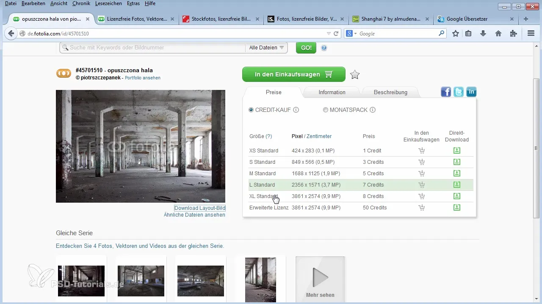
Task: Select CREDIT-KAUF radio option
Action: click(251, 110)
